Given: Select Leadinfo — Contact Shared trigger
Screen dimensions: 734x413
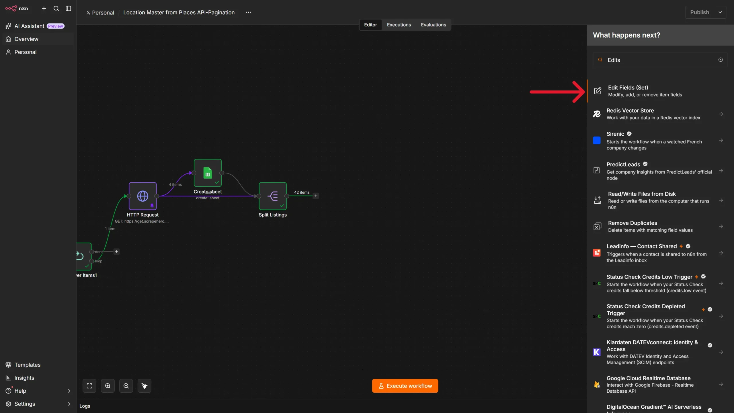Looking at the screenshot, I should point(661,253).
